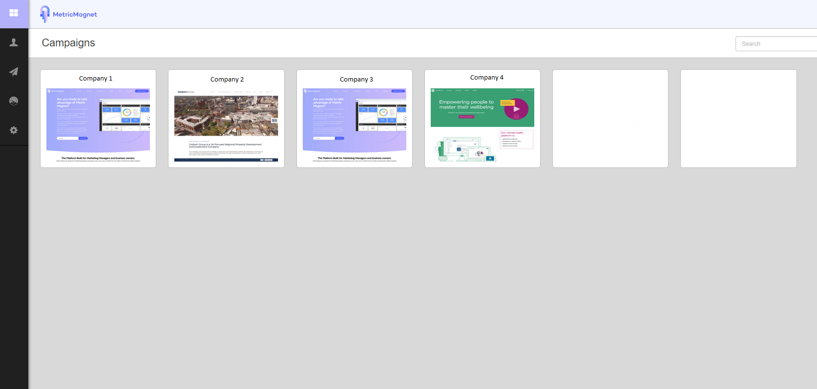Open the Company 3 campaign card
817x389 pixels.
click(x=355, y=119)
